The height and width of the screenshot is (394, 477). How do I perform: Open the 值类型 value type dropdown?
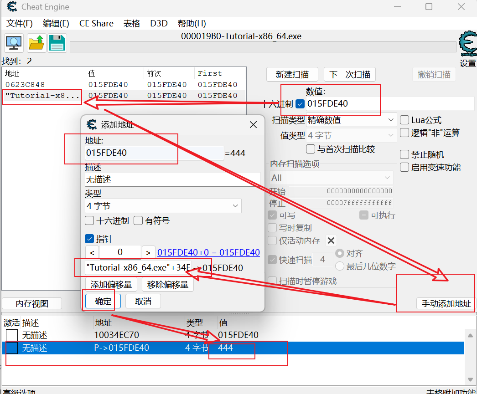tap(350, 135)
